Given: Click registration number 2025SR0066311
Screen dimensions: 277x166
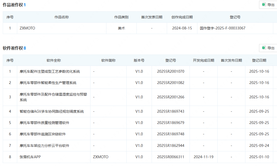Looking at the screenshot, I should (171, 157).
